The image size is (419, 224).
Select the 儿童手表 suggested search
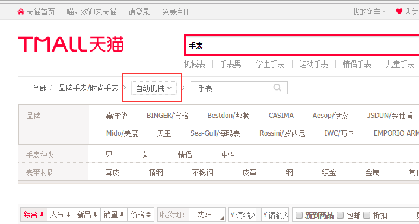tap(400, 64)
